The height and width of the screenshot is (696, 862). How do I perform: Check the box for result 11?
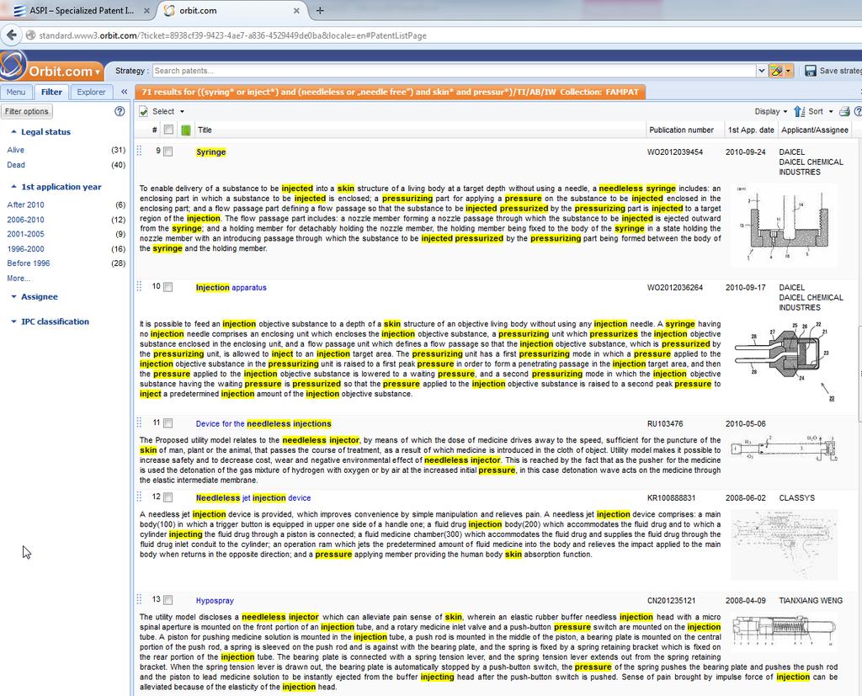(x=168, y=423)
